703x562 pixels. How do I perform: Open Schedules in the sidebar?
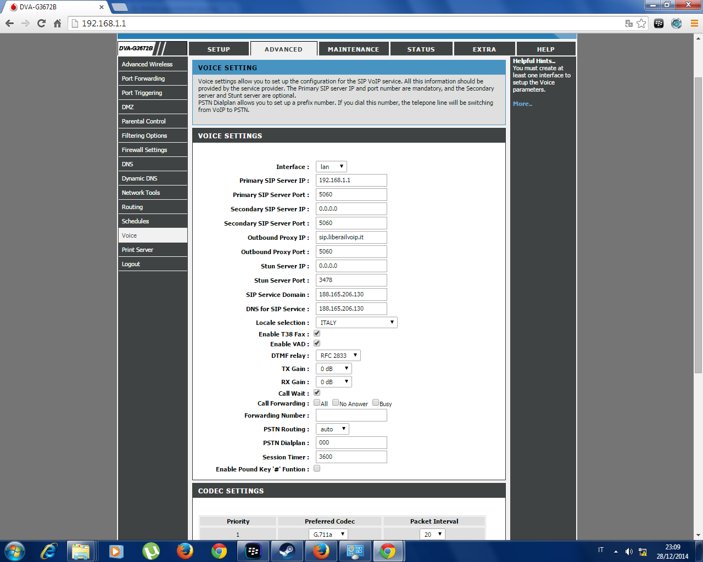coord(153,221)
